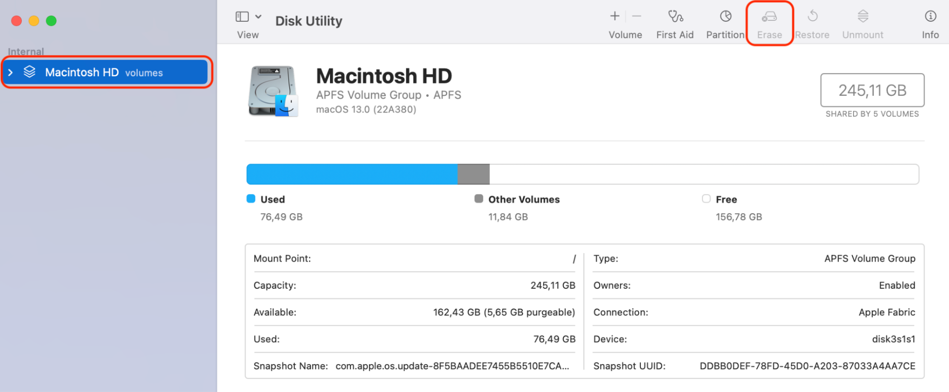
Task: Click the Snapshot UUID value
Action: click(x=807, y=366)
